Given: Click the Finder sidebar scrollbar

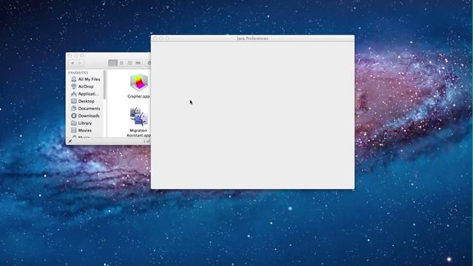Looking at the screenshot, I should coord(105,84).
